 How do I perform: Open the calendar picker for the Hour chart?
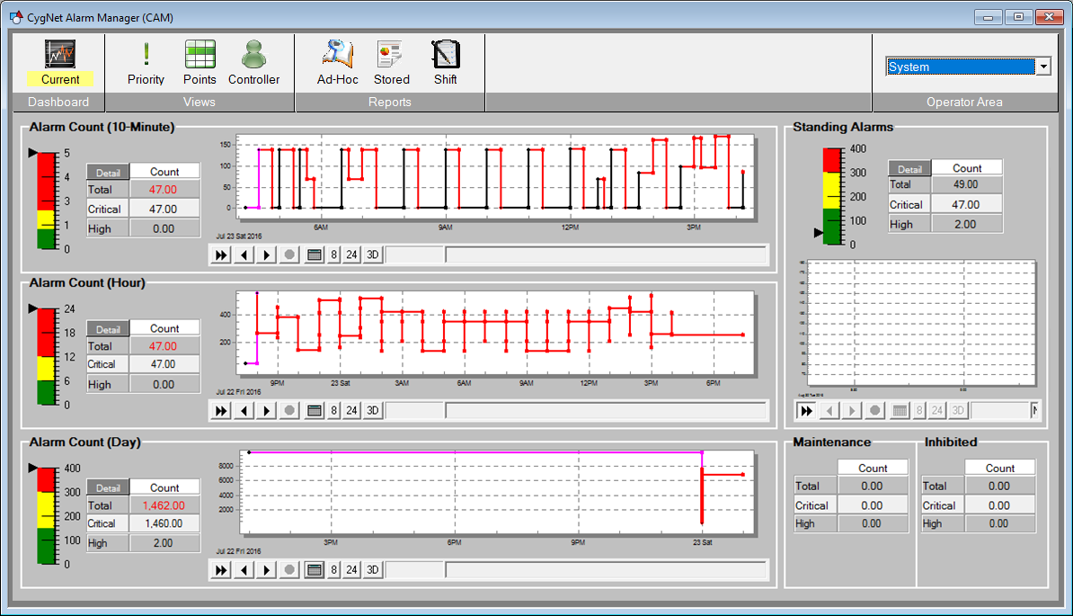[x=315, y=410]
